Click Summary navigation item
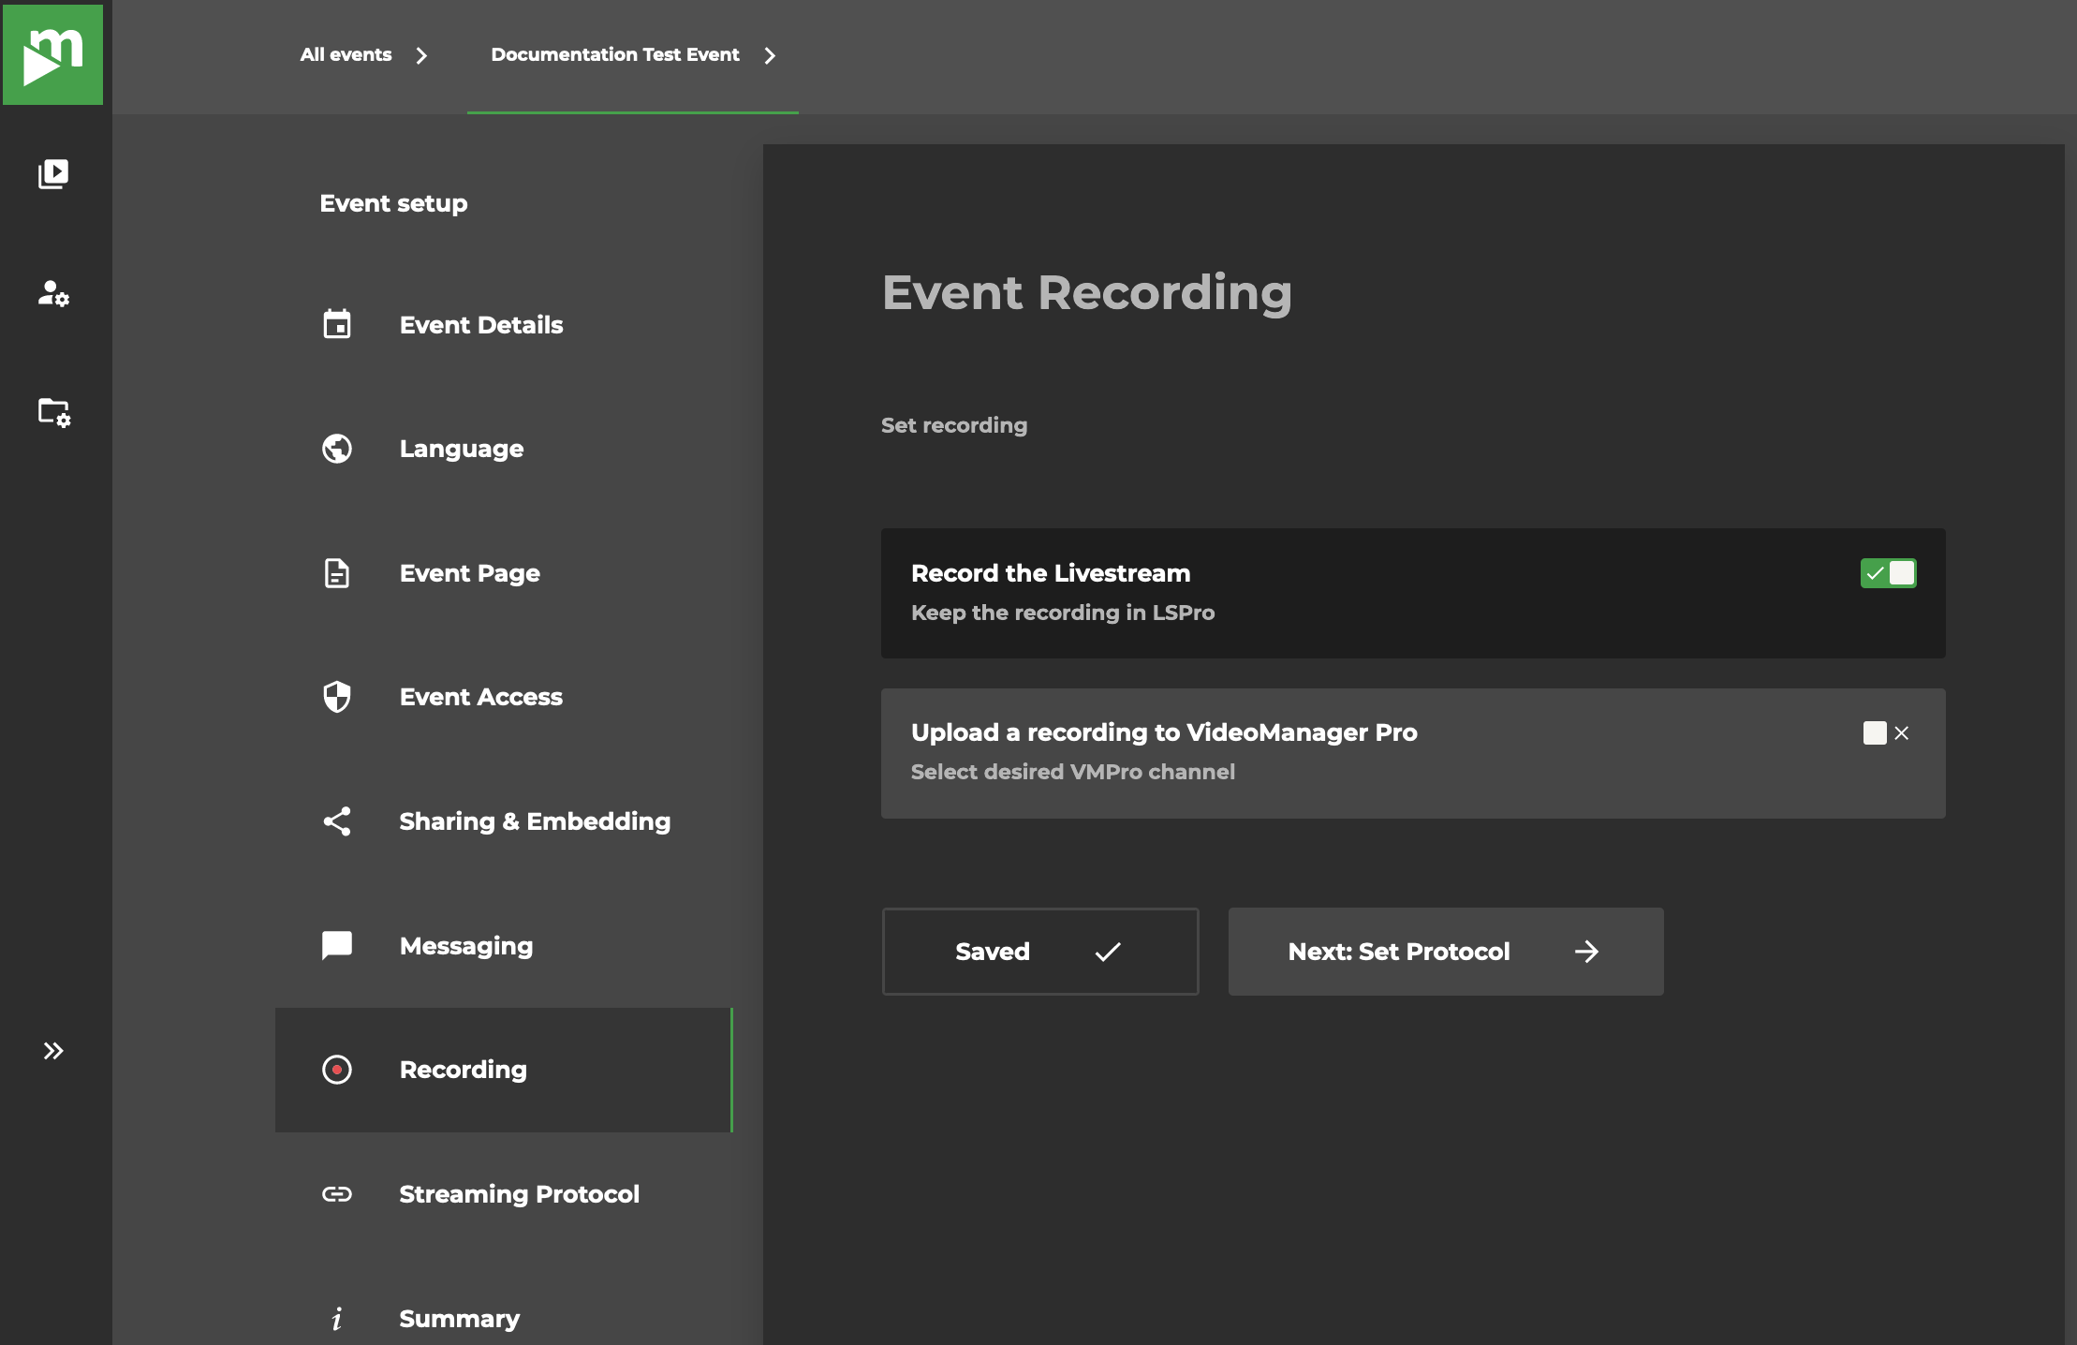This screenshot has width=2077, height=1345. pos(457,1316)
